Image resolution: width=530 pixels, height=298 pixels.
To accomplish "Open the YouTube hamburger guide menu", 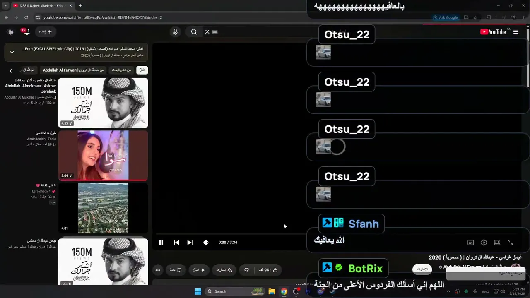I will coord(516,32).
